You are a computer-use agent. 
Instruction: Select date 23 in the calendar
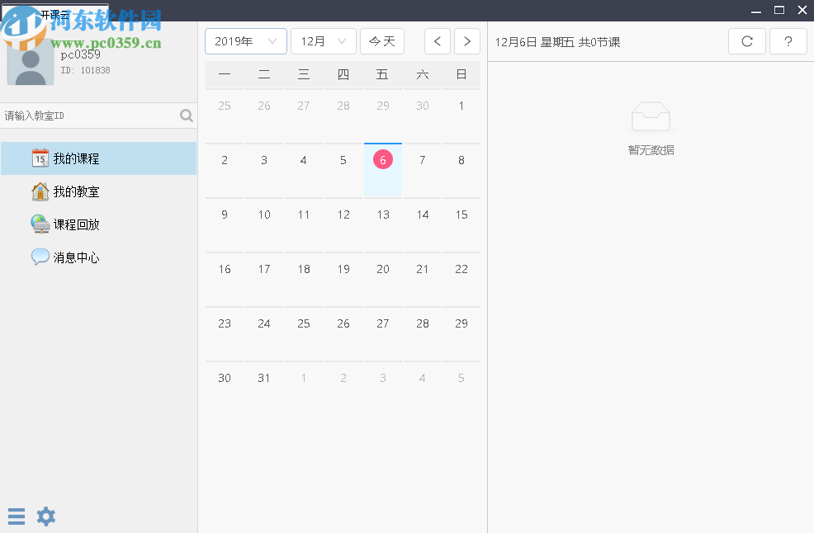point(225,334)
